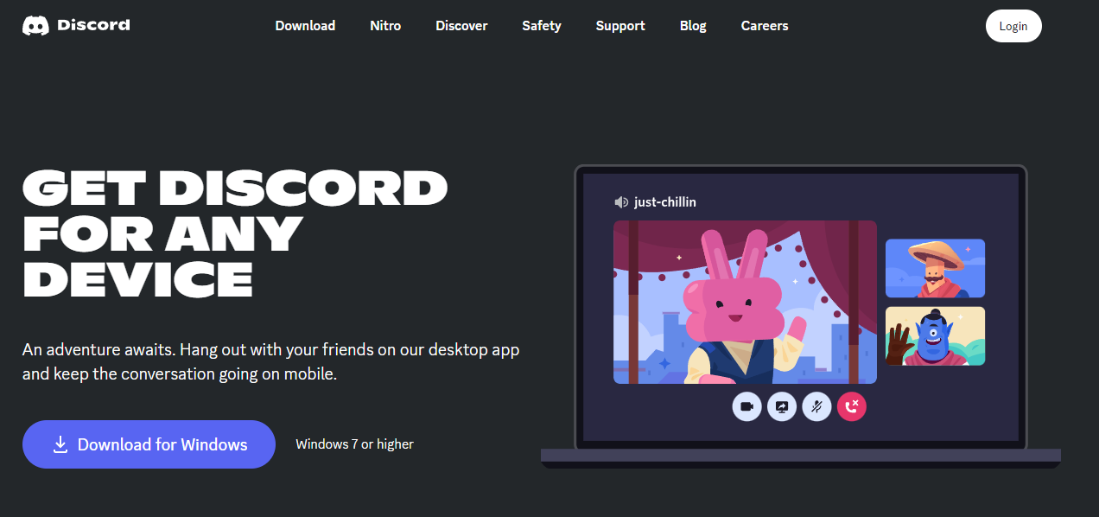Go to the Blog in the nav bar
The height and width of the screenshot is (517, 1099).
[693, 26]
